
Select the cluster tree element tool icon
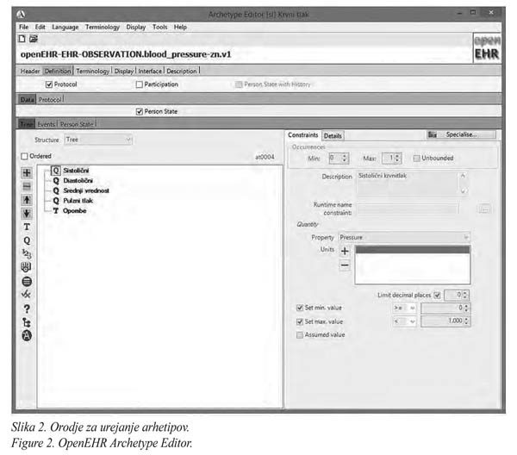click(27, 322)
